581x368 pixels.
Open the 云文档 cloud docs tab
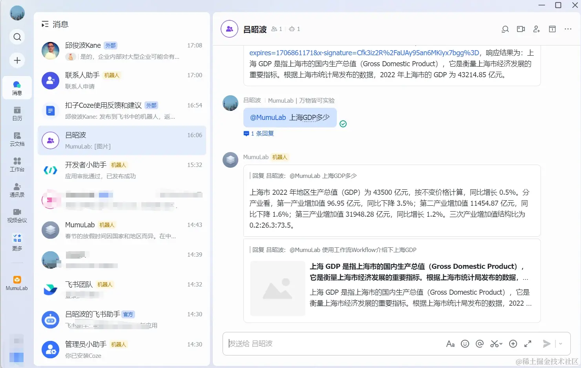(x=17, y=139)
